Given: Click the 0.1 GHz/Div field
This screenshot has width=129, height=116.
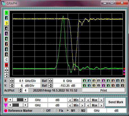Looking at the screenshot, I should pos(27,81).
